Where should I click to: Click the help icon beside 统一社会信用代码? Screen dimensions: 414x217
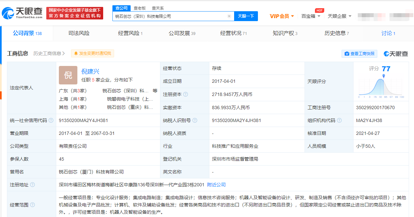click(51, 120)
